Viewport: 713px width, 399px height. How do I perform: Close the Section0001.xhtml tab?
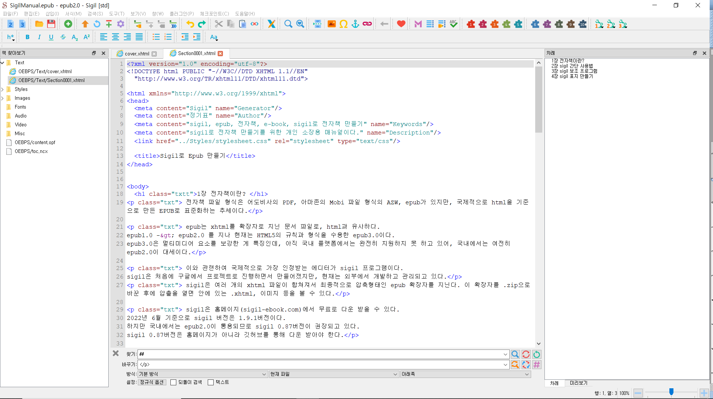(221, 54)
